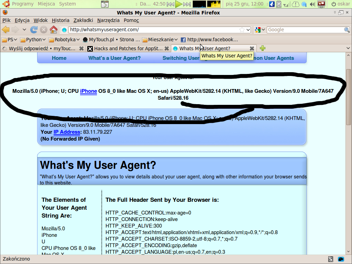Viewport: 352px width, 264px height.
Task: Go back with the Firefox back arrow
Action: [x=5, y=30]
